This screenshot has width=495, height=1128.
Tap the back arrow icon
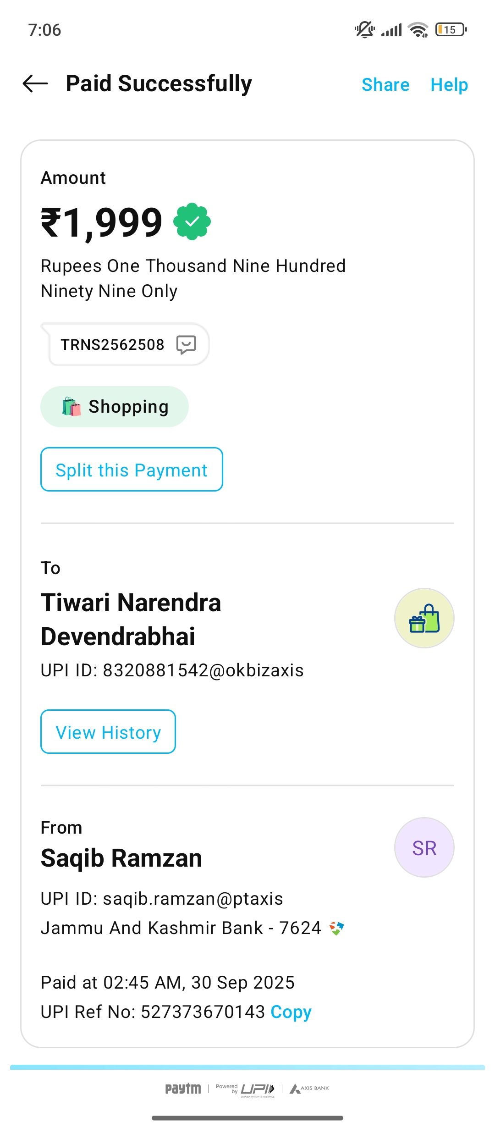click(x=35, y=83)
